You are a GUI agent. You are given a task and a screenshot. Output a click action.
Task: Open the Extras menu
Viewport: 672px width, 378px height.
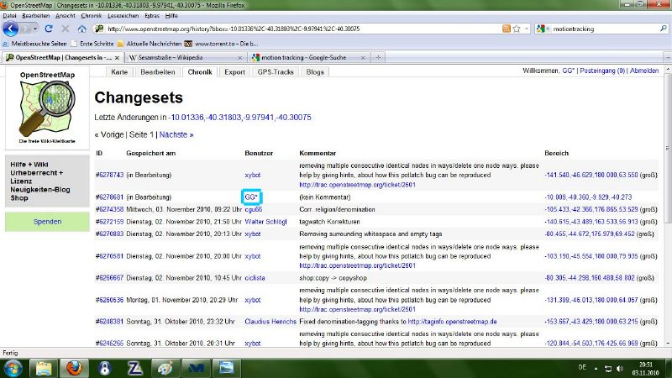tap(152, 16)
